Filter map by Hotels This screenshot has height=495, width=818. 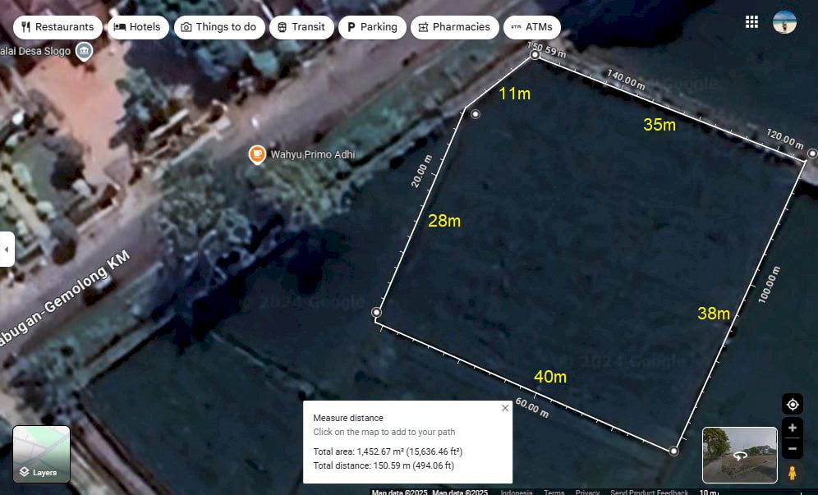tap(137, 27)
